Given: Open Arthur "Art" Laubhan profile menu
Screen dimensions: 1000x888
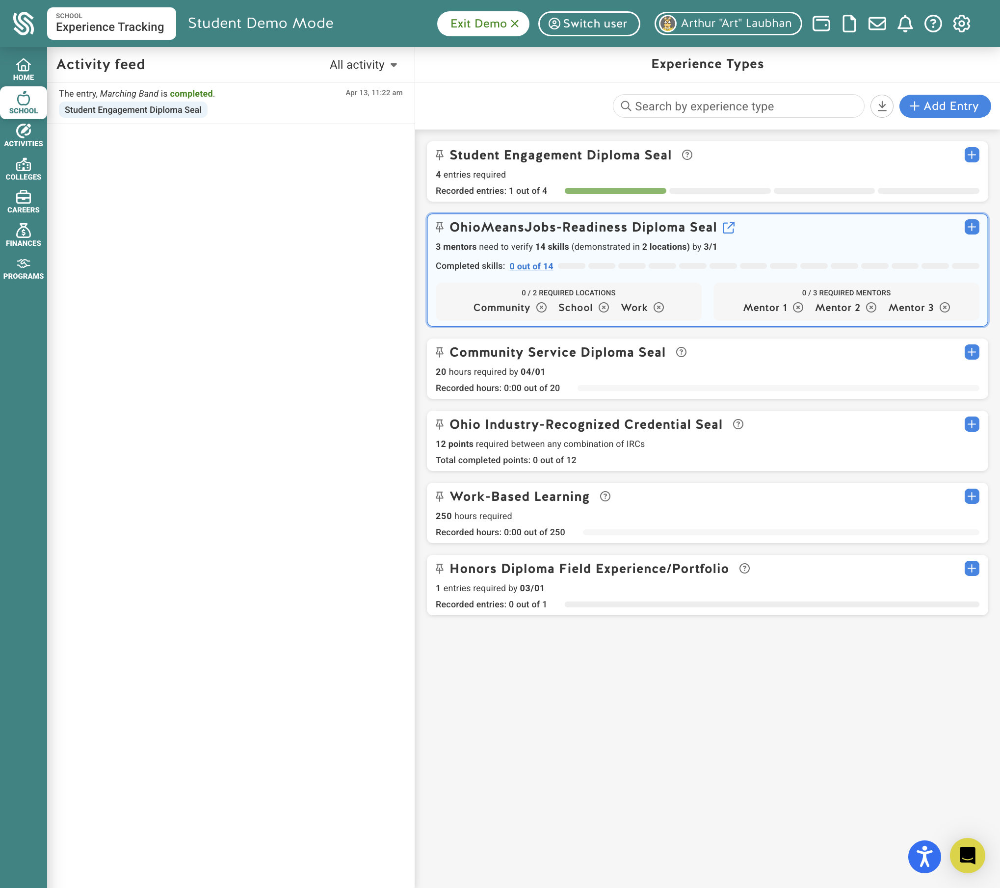Looking at the screenshot, I should (728, 24).
